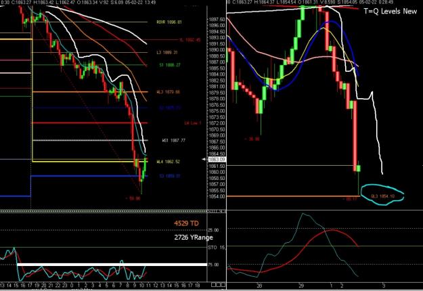The height and width of the screenshot is (291, 423).
Task: Click the green S1 1886.27 level label
Action: coord(170,65)
